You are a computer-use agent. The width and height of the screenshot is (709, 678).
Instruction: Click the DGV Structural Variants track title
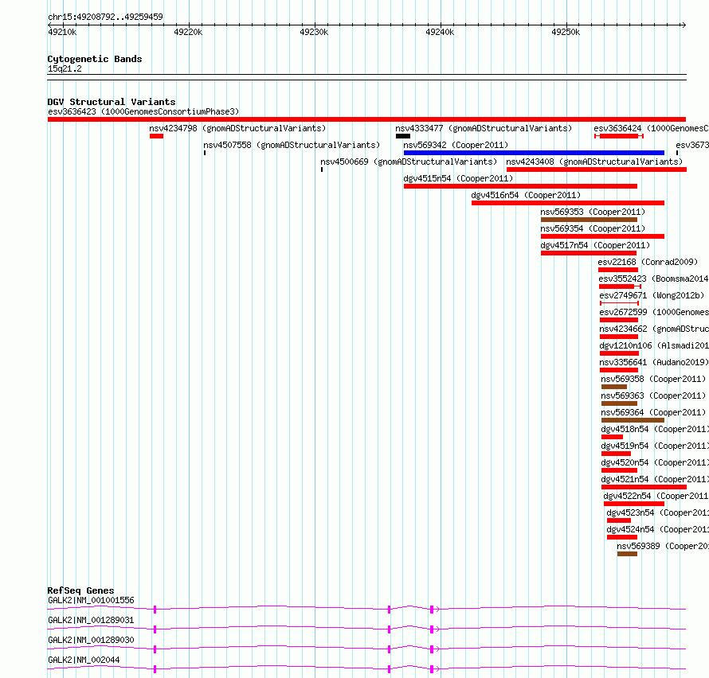coord(112,102)
